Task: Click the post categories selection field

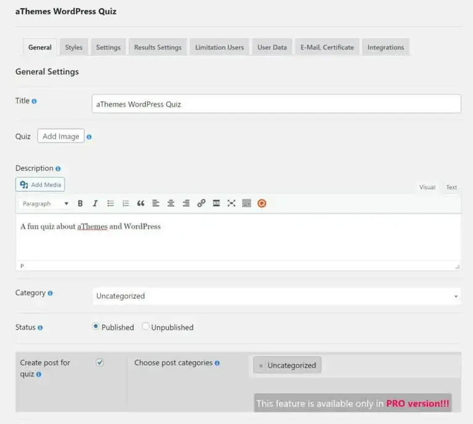Action: pyautogui.click(x=355, y=365)
